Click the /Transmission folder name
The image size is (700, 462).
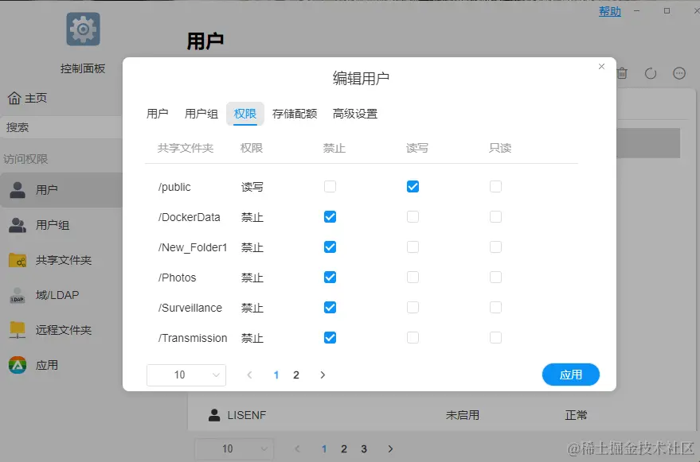[x=193, y=338]
